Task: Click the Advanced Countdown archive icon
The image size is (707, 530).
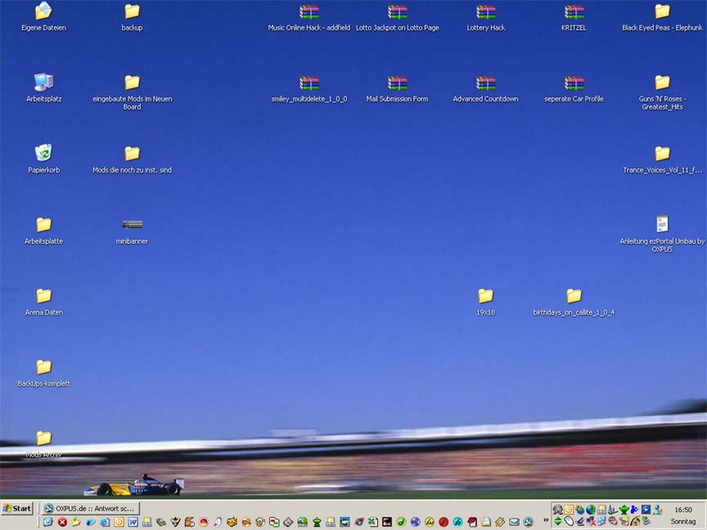Action: click(485, 83)
